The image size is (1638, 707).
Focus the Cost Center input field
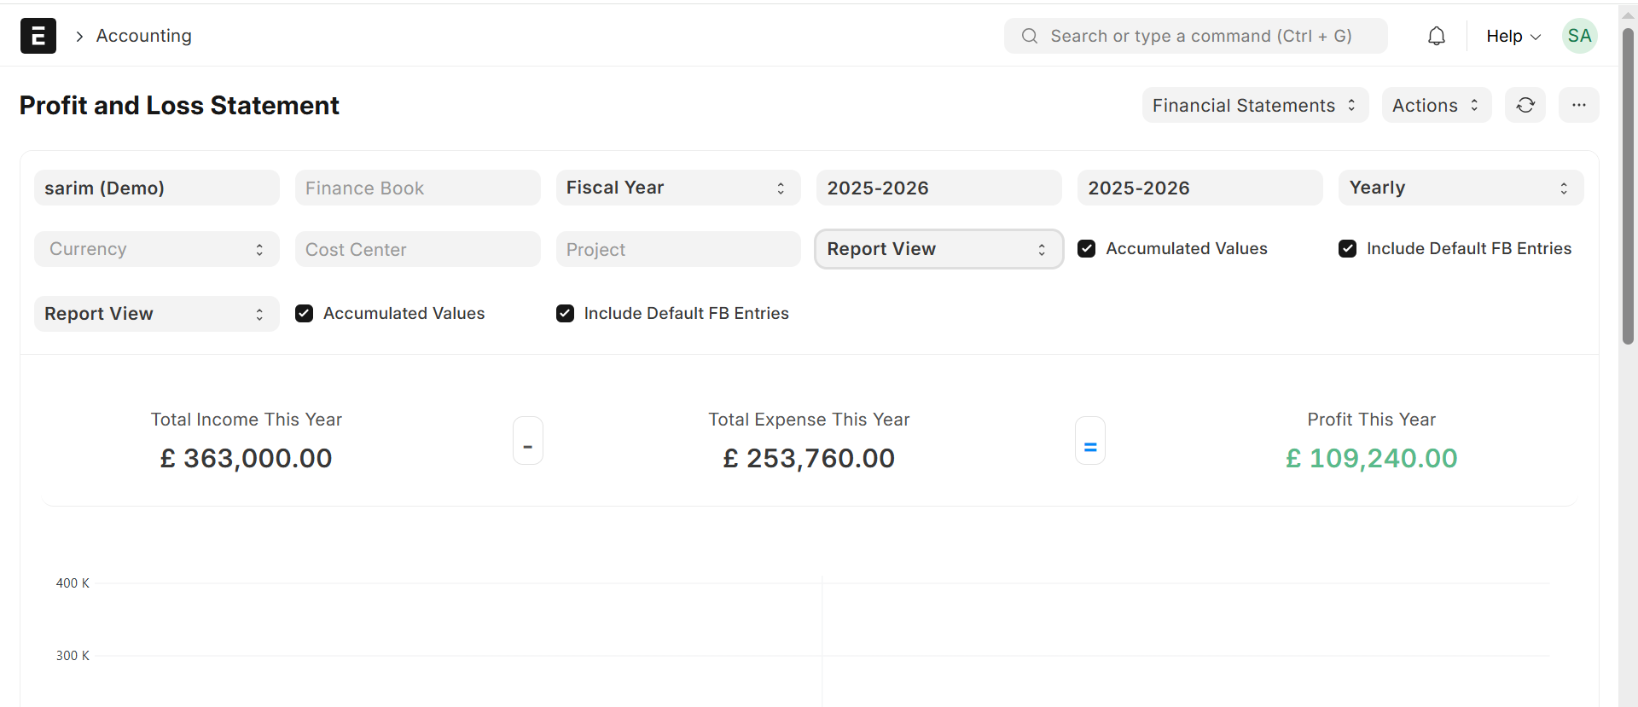[417, 249]
